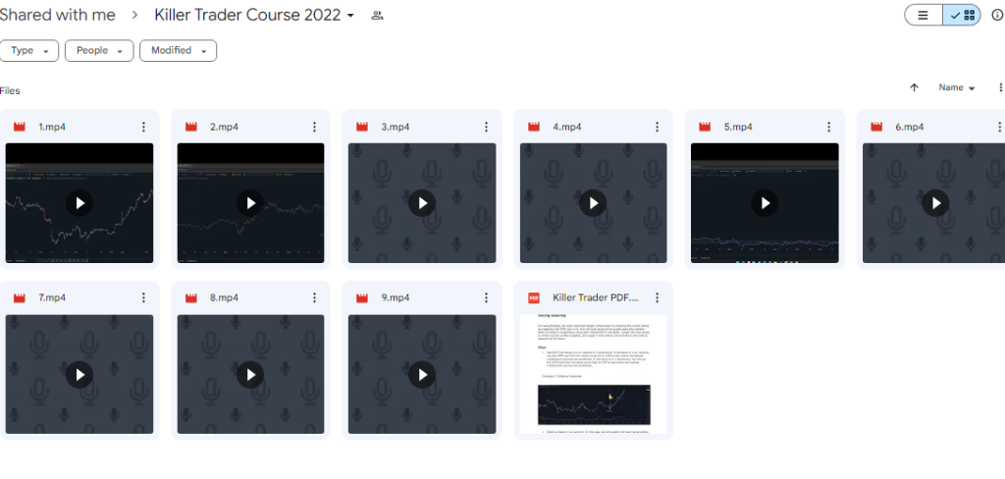
Task: Open the Killer Trader PDF thumbnail
Action: [593, 374]
